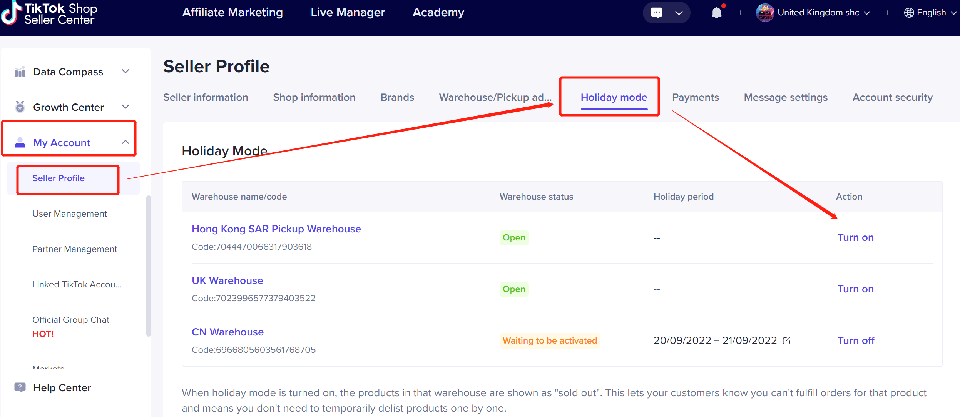Switch to the Payments tab
Viewport: 960px width, 417px height.
(x=695, y=97)
